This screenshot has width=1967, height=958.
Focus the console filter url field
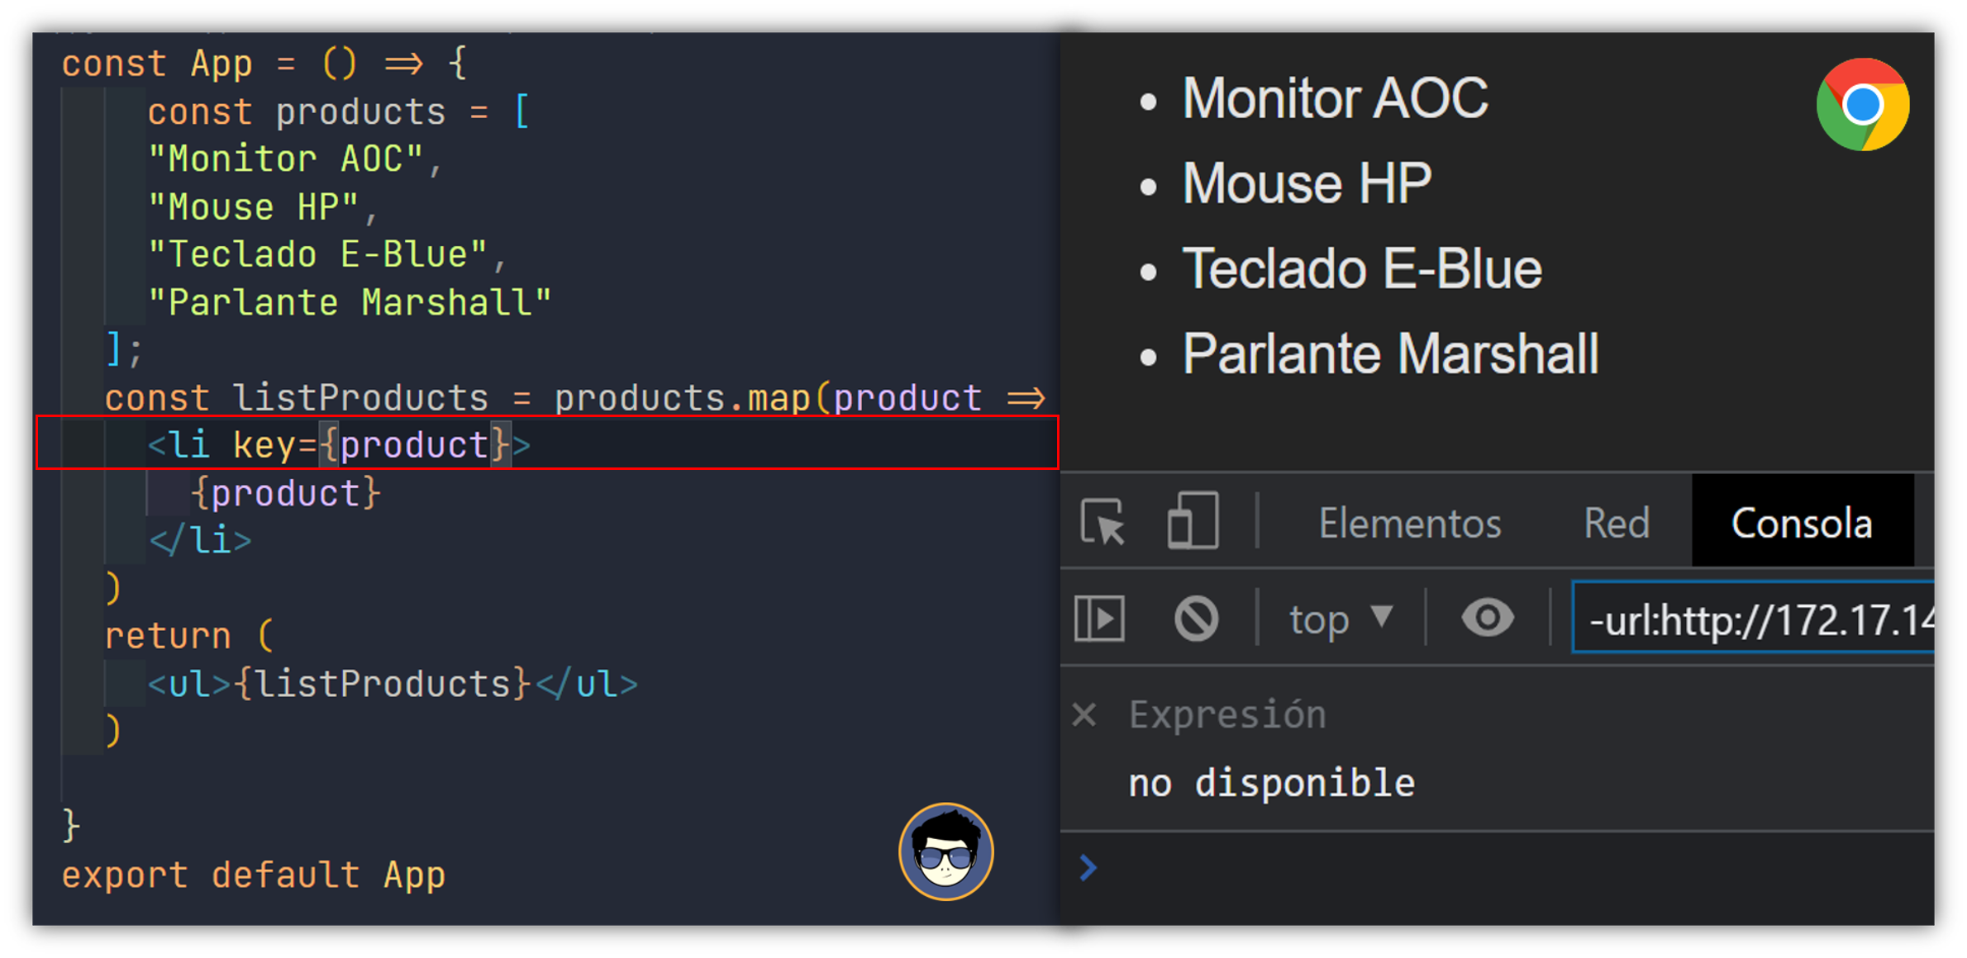1753,619
